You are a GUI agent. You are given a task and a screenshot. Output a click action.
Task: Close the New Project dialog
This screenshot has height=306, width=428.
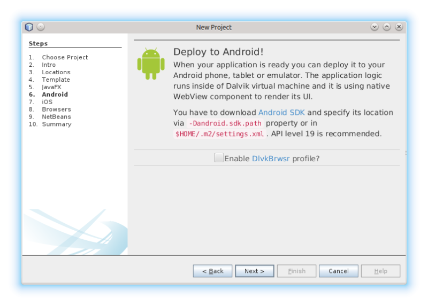(399, 27)
